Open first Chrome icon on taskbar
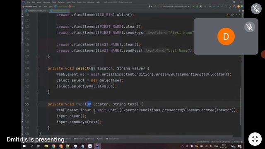 tap(53, 146)
